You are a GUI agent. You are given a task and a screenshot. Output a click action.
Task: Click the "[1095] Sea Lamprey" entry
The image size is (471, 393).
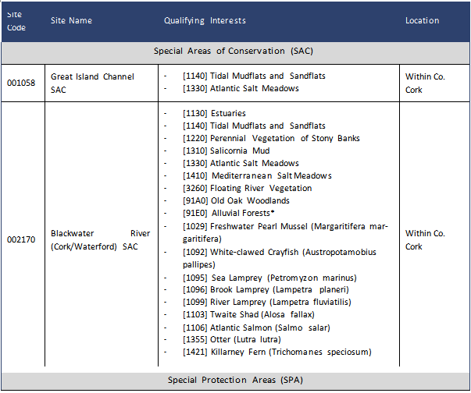269,278
